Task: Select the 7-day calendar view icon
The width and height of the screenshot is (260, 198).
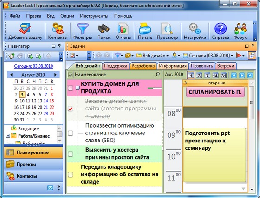Action: coord(207,76)
